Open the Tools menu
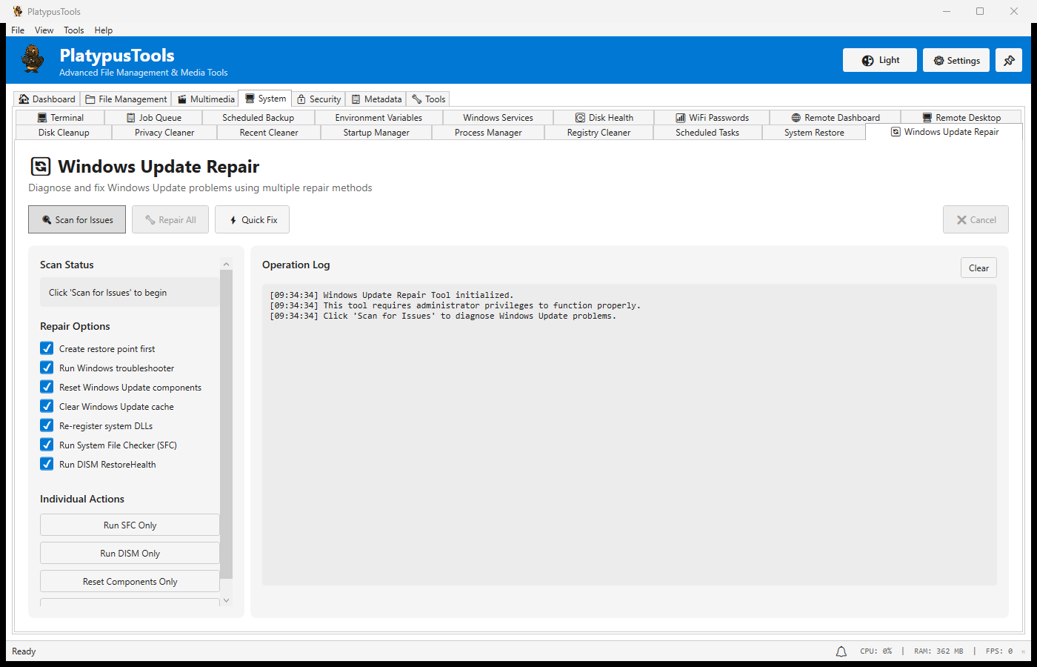This screenshot has height=667, width=1037. point(73,30)
